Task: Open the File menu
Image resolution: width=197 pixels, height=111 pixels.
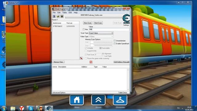Action: point(54,13)
